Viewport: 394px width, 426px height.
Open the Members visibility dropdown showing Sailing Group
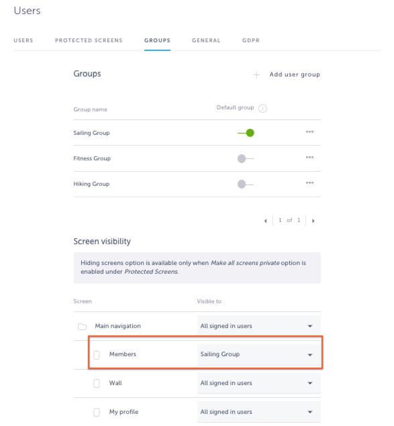(x=258, y=354)
